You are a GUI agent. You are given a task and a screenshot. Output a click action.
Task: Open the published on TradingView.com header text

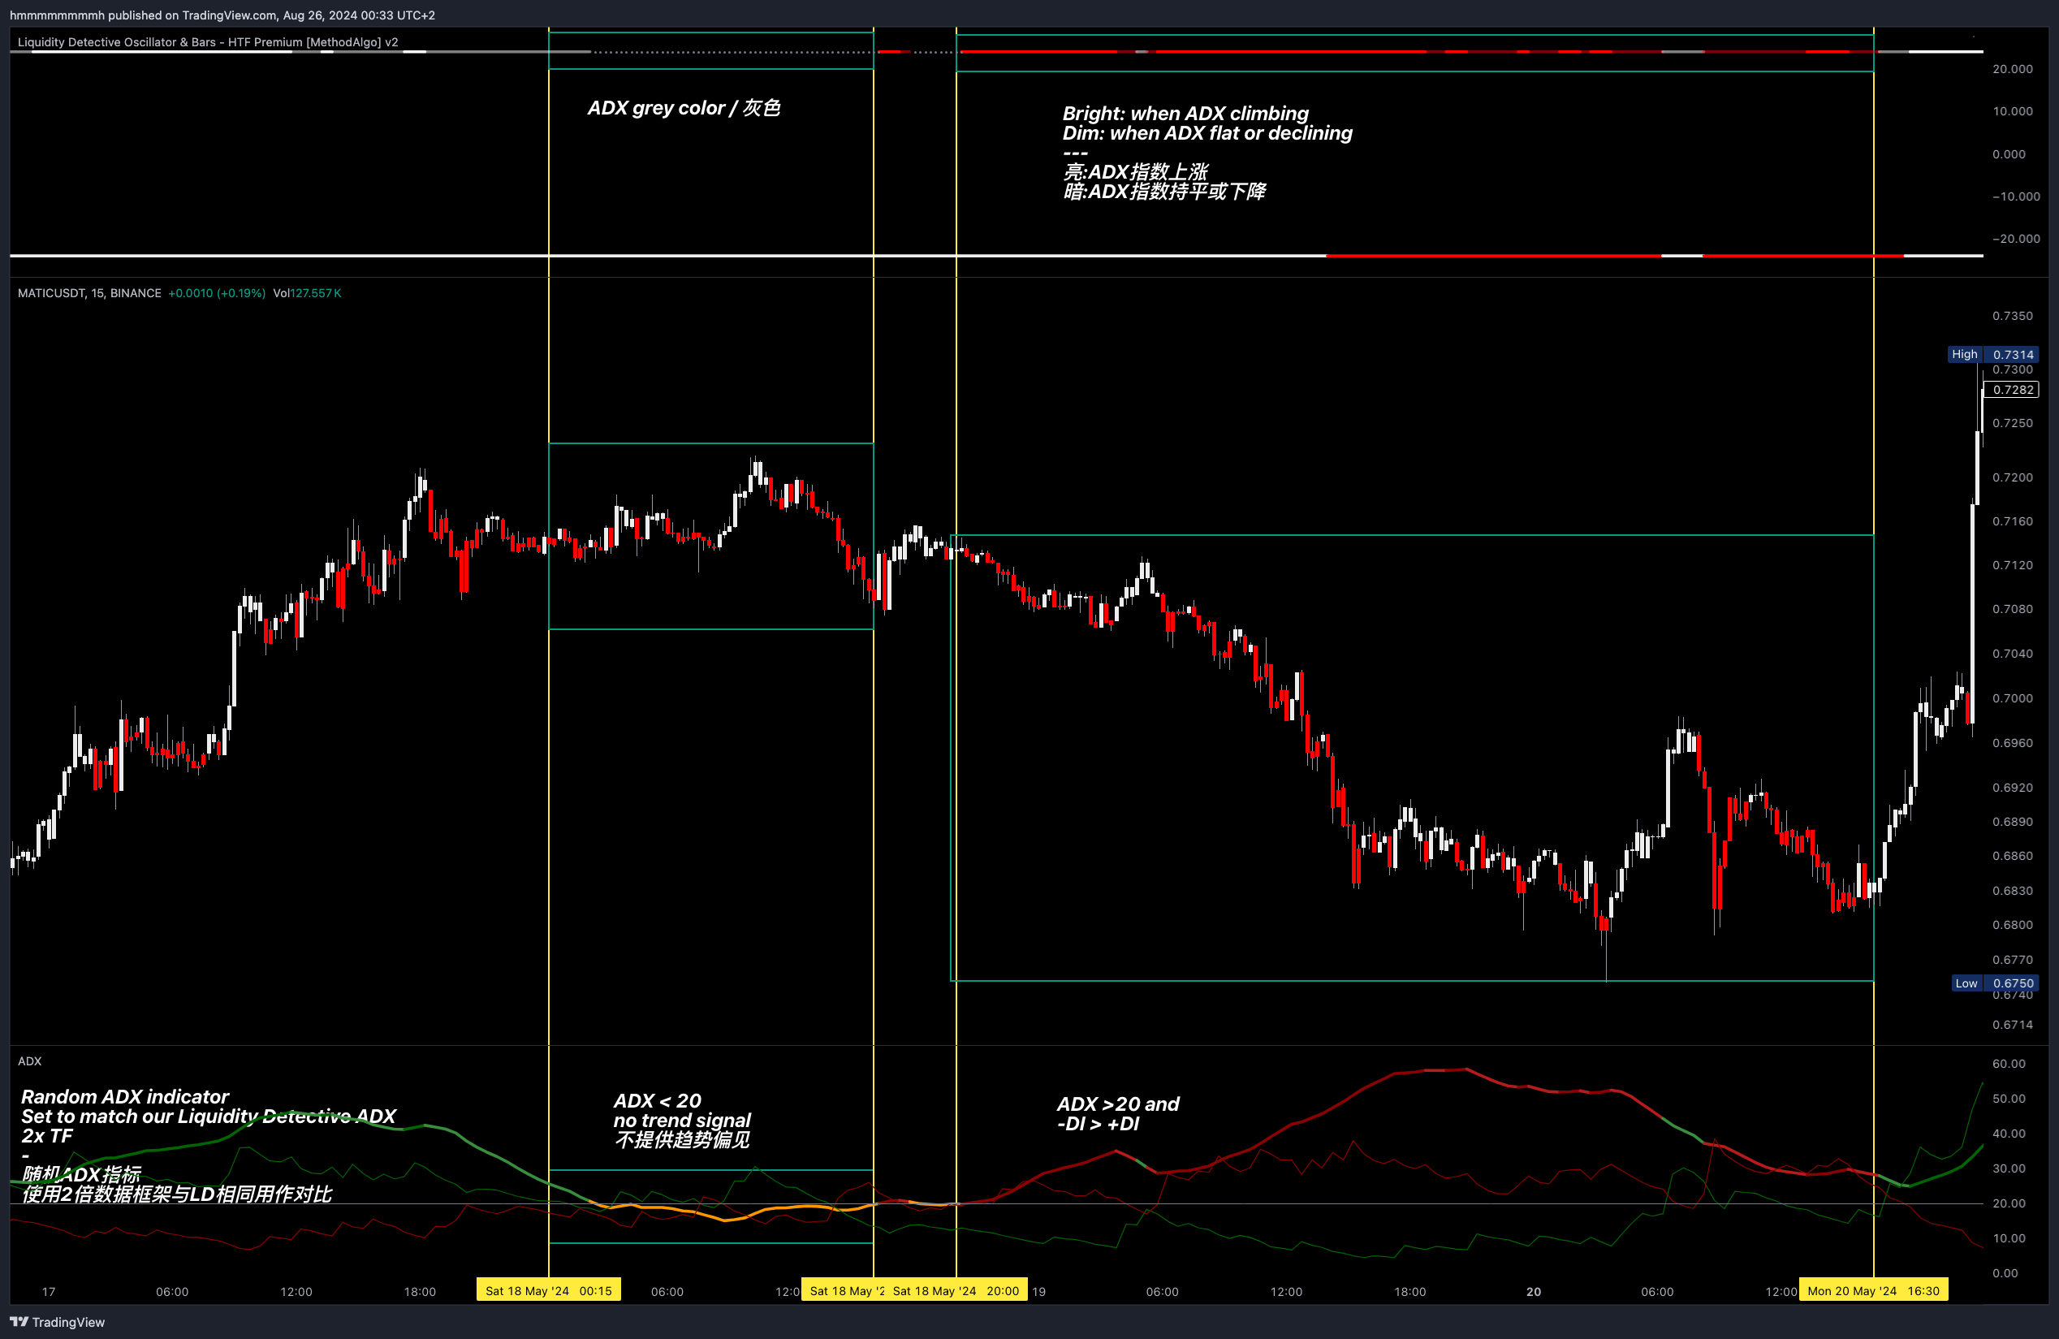[222, 15]
